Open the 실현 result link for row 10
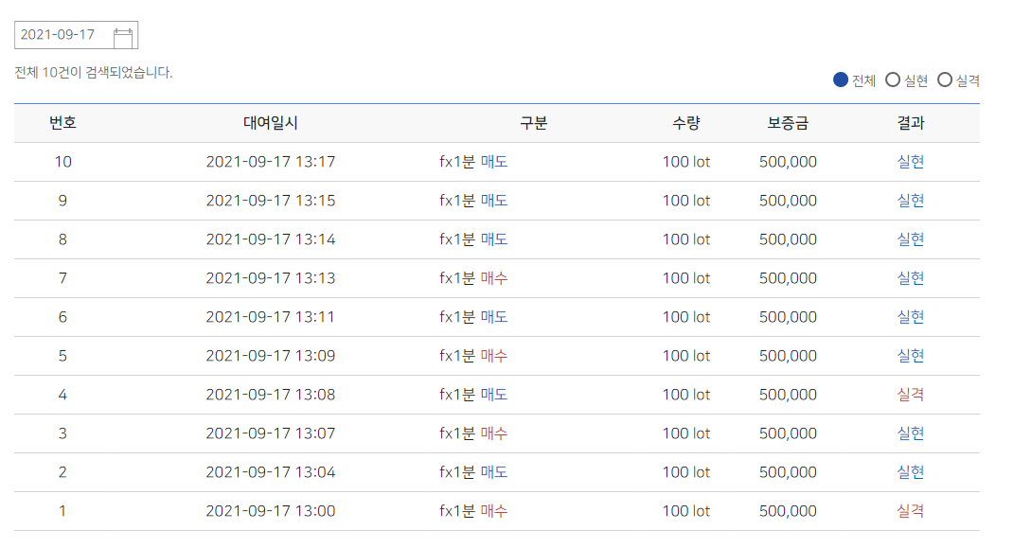This screenshot has height=548, width=1013. [910, 162]
